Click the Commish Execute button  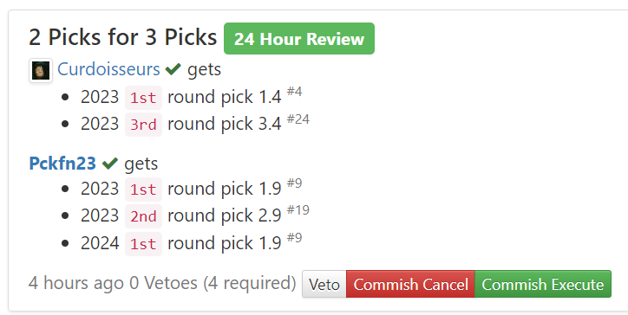pos(543,284)
